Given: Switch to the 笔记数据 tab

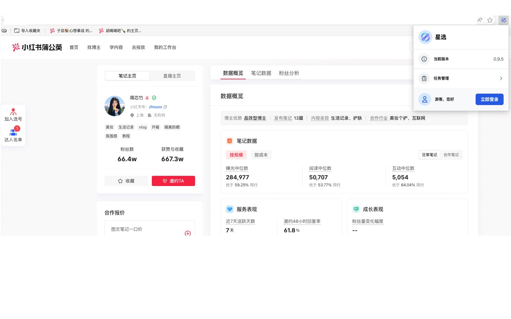Looking at the screenshot, I should tap(261, 73).
